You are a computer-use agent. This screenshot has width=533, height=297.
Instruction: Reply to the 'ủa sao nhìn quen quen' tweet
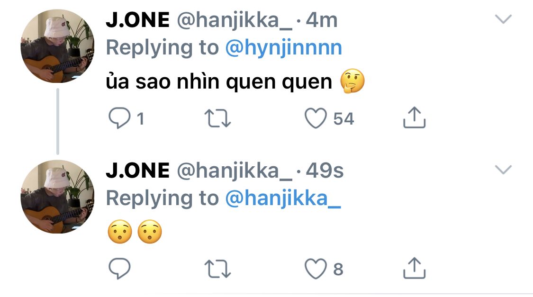point(119,118)
